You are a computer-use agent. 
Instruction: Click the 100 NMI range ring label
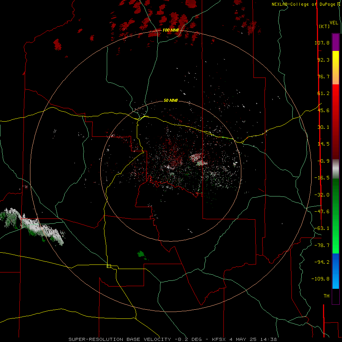tap(171, 30)
